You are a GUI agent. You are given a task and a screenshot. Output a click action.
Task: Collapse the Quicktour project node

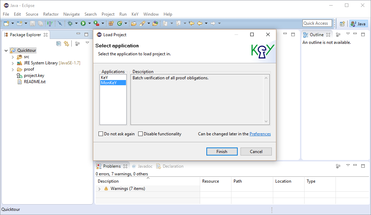[x=6, y=50]
